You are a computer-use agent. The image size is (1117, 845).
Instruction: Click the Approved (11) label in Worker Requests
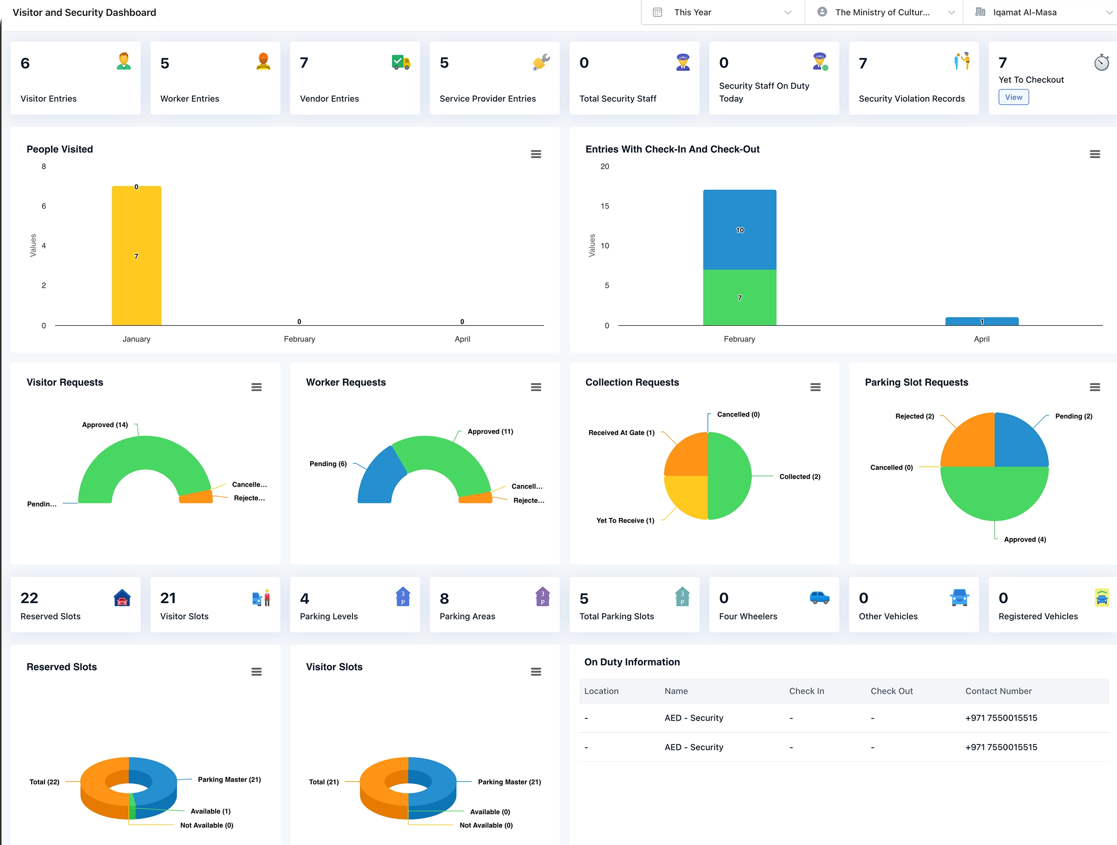coord(491,431)
